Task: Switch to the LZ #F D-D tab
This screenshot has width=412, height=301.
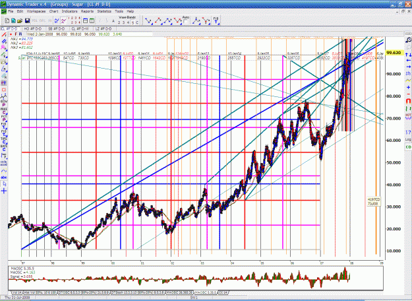Action: pos(103,28)
